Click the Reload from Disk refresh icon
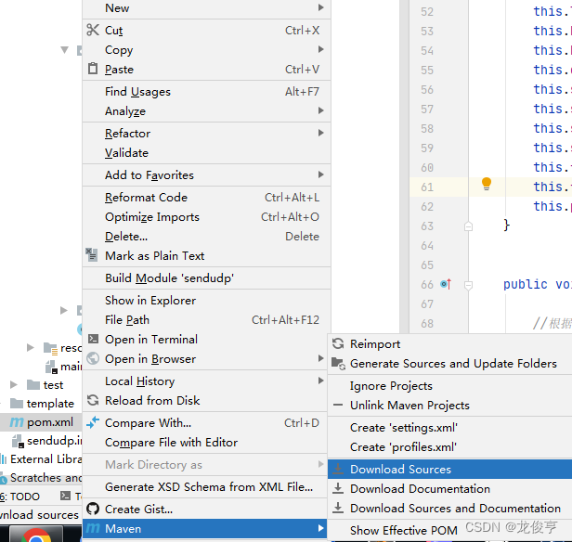Image resolution: width=572 pixels, height=542 pixels. 93,400
